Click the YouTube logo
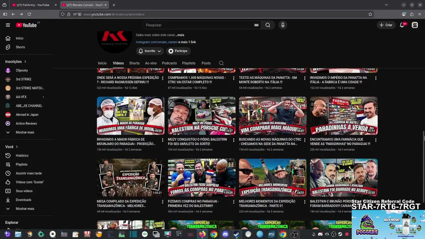This screenshot has width=425, height=239. [x=26, y=25]
